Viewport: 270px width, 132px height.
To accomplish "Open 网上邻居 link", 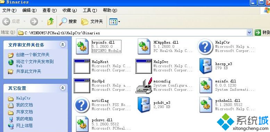I will [x=24, y=126].
